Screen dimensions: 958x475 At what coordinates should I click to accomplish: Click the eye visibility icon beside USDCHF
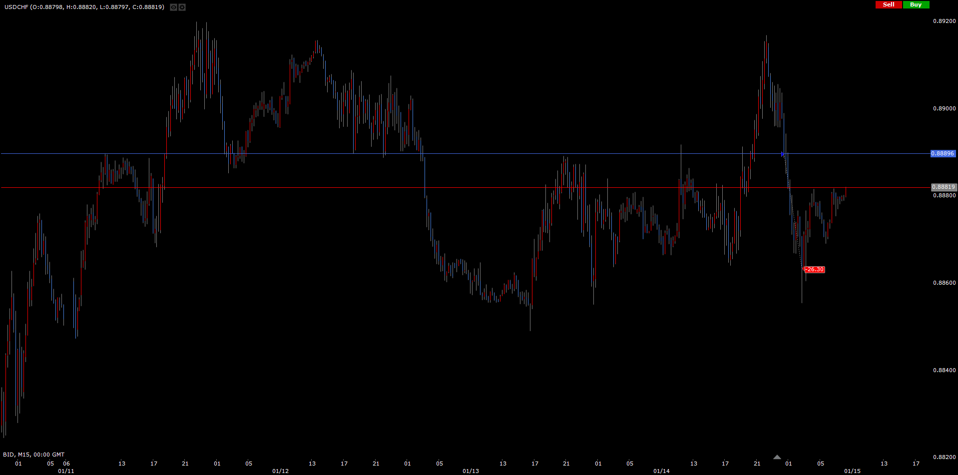point(173,7)
